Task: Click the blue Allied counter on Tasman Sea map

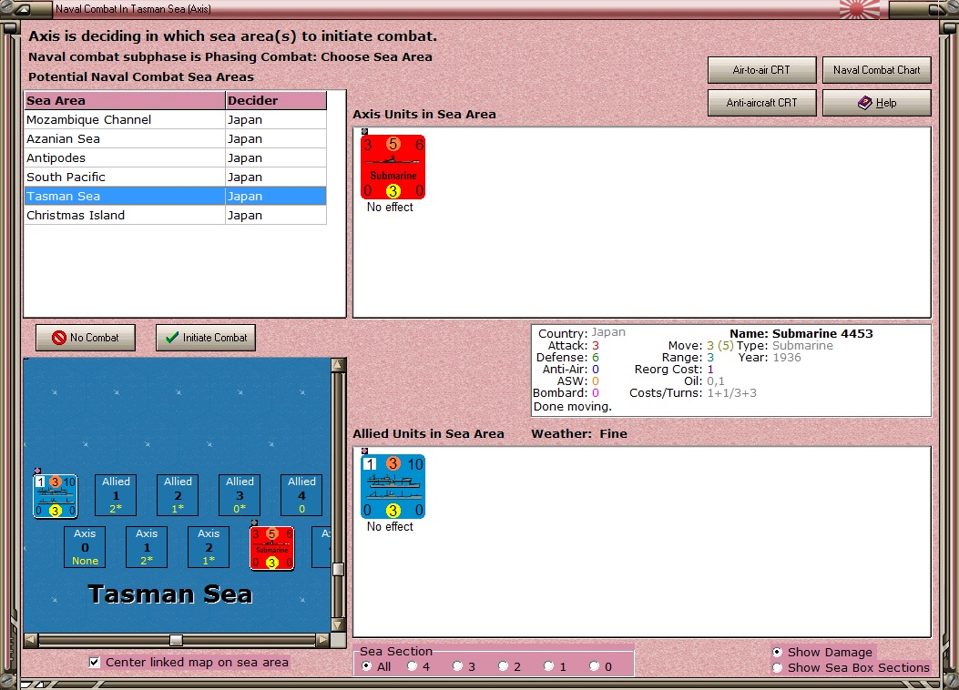Action: [x=55, y=495]
